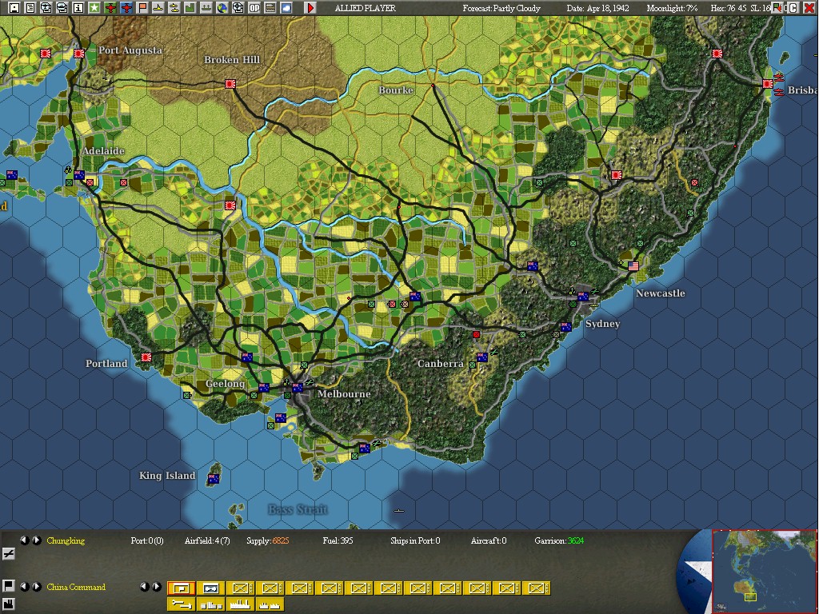Select previous base arrow beside Chungking
Viewport: 819px width, 614px height.
pos(24,540)
